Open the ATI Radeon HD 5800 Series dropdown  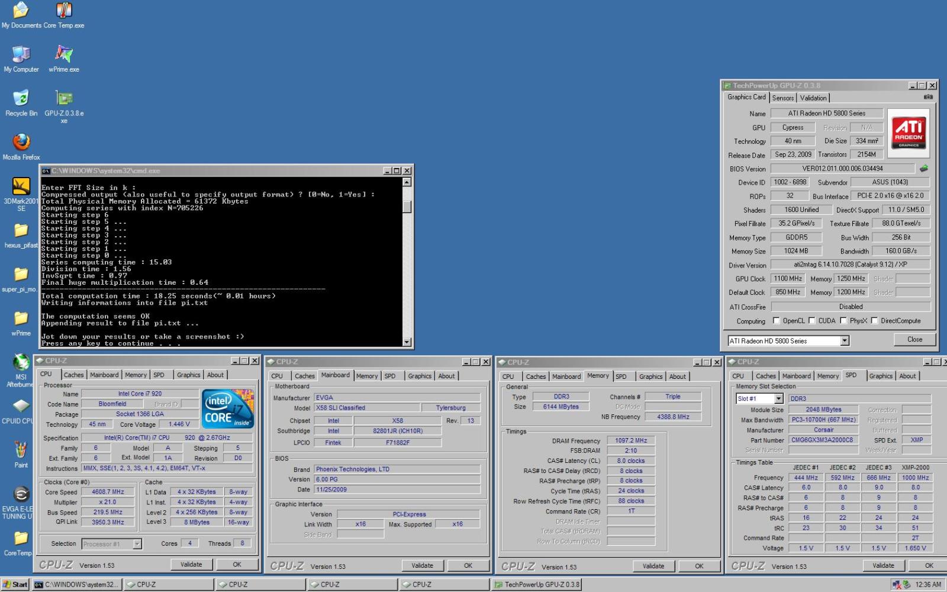coord(845,341)
